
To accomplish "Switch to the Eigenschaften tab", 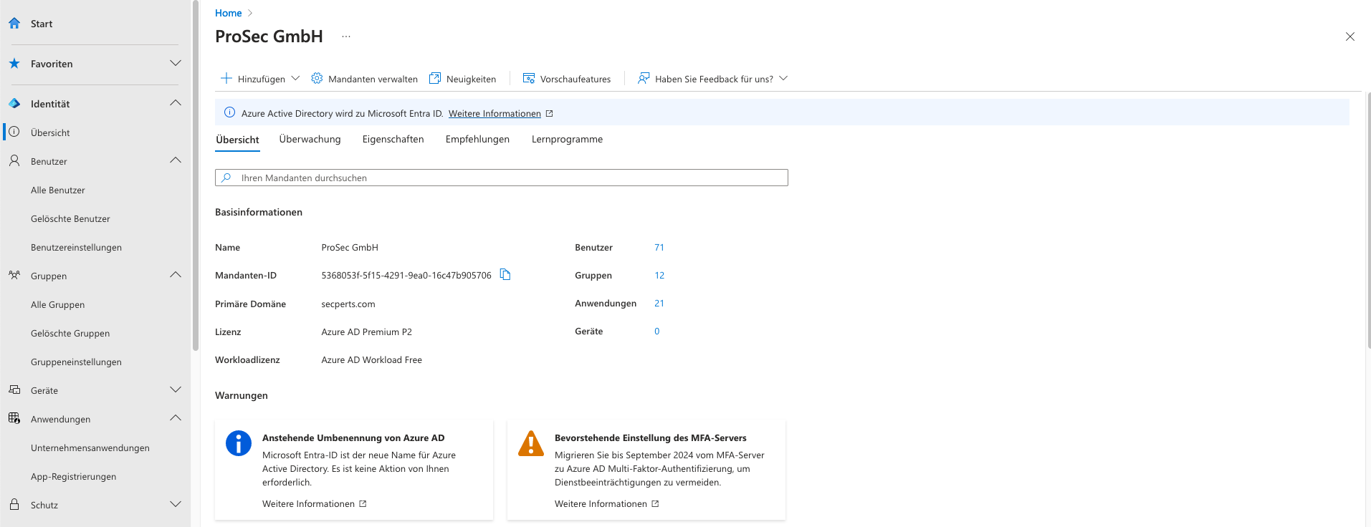I will tap(393, 139).
